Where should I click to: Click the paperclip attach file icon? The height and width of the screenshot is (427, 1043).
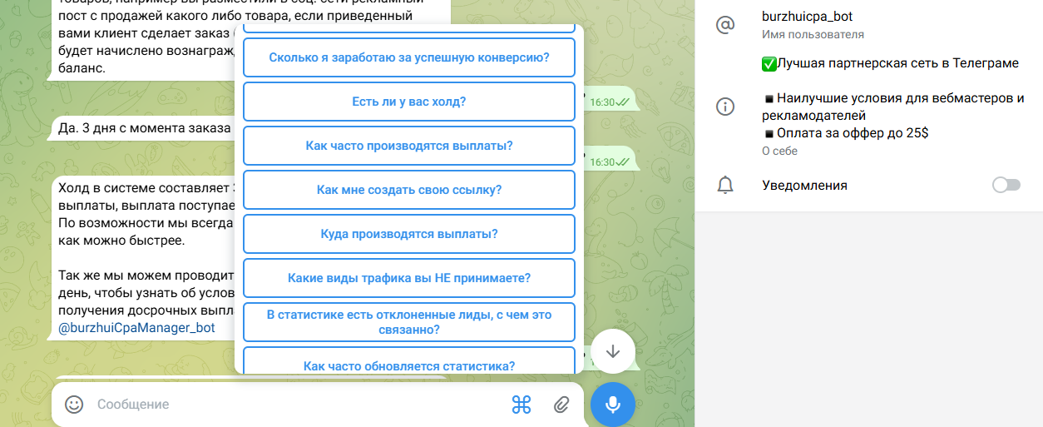(561, 405)
